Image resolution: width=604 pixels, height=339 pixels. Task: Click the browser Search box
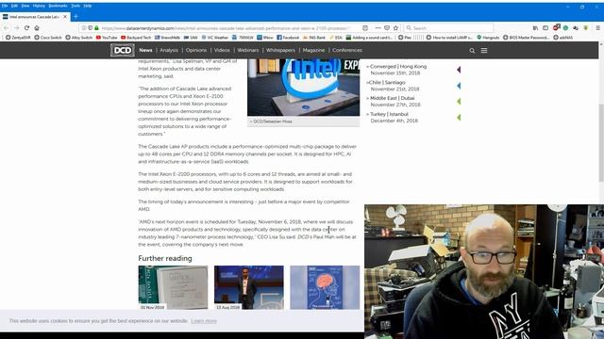[x=449, y=28]
